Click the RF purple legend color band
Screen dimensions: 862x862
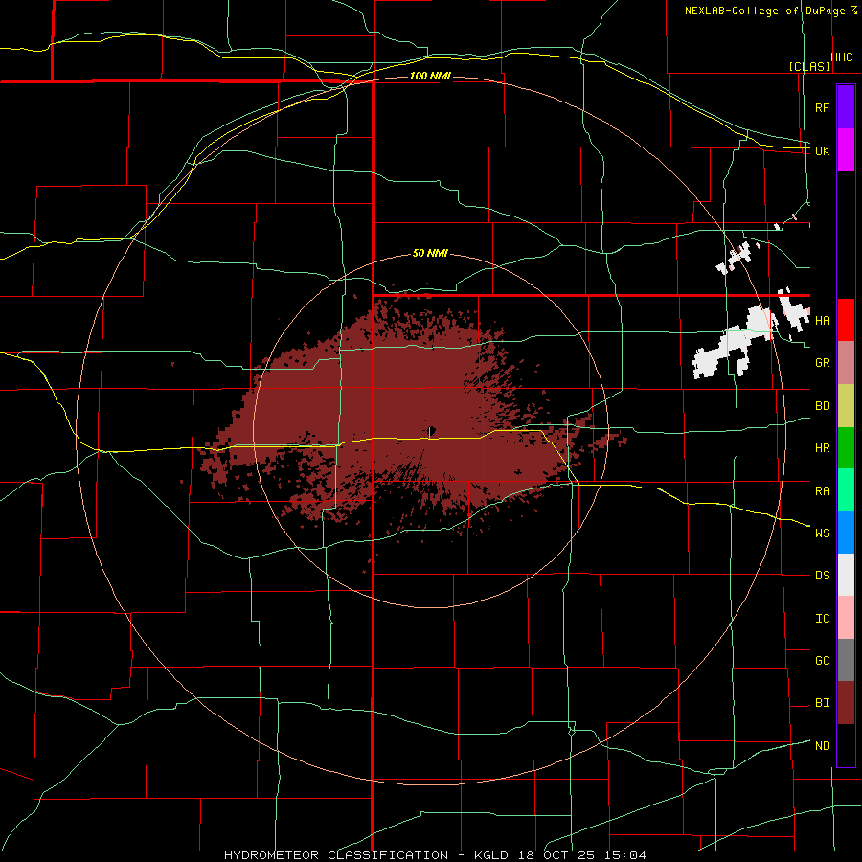[846, 106]
